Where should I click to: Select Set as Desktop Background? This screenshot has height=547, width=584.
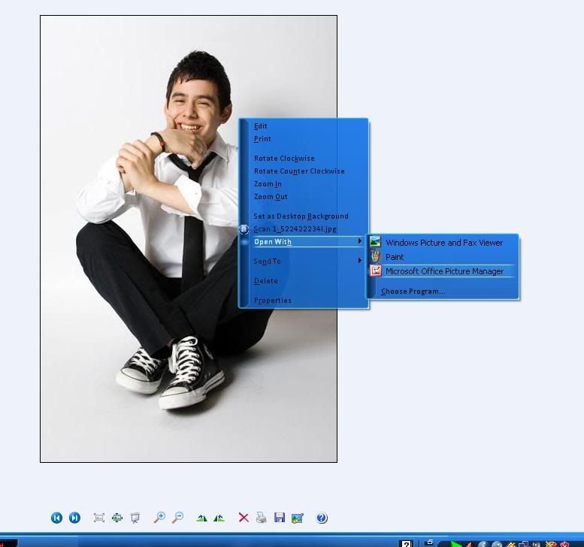(x=301, y=216)
